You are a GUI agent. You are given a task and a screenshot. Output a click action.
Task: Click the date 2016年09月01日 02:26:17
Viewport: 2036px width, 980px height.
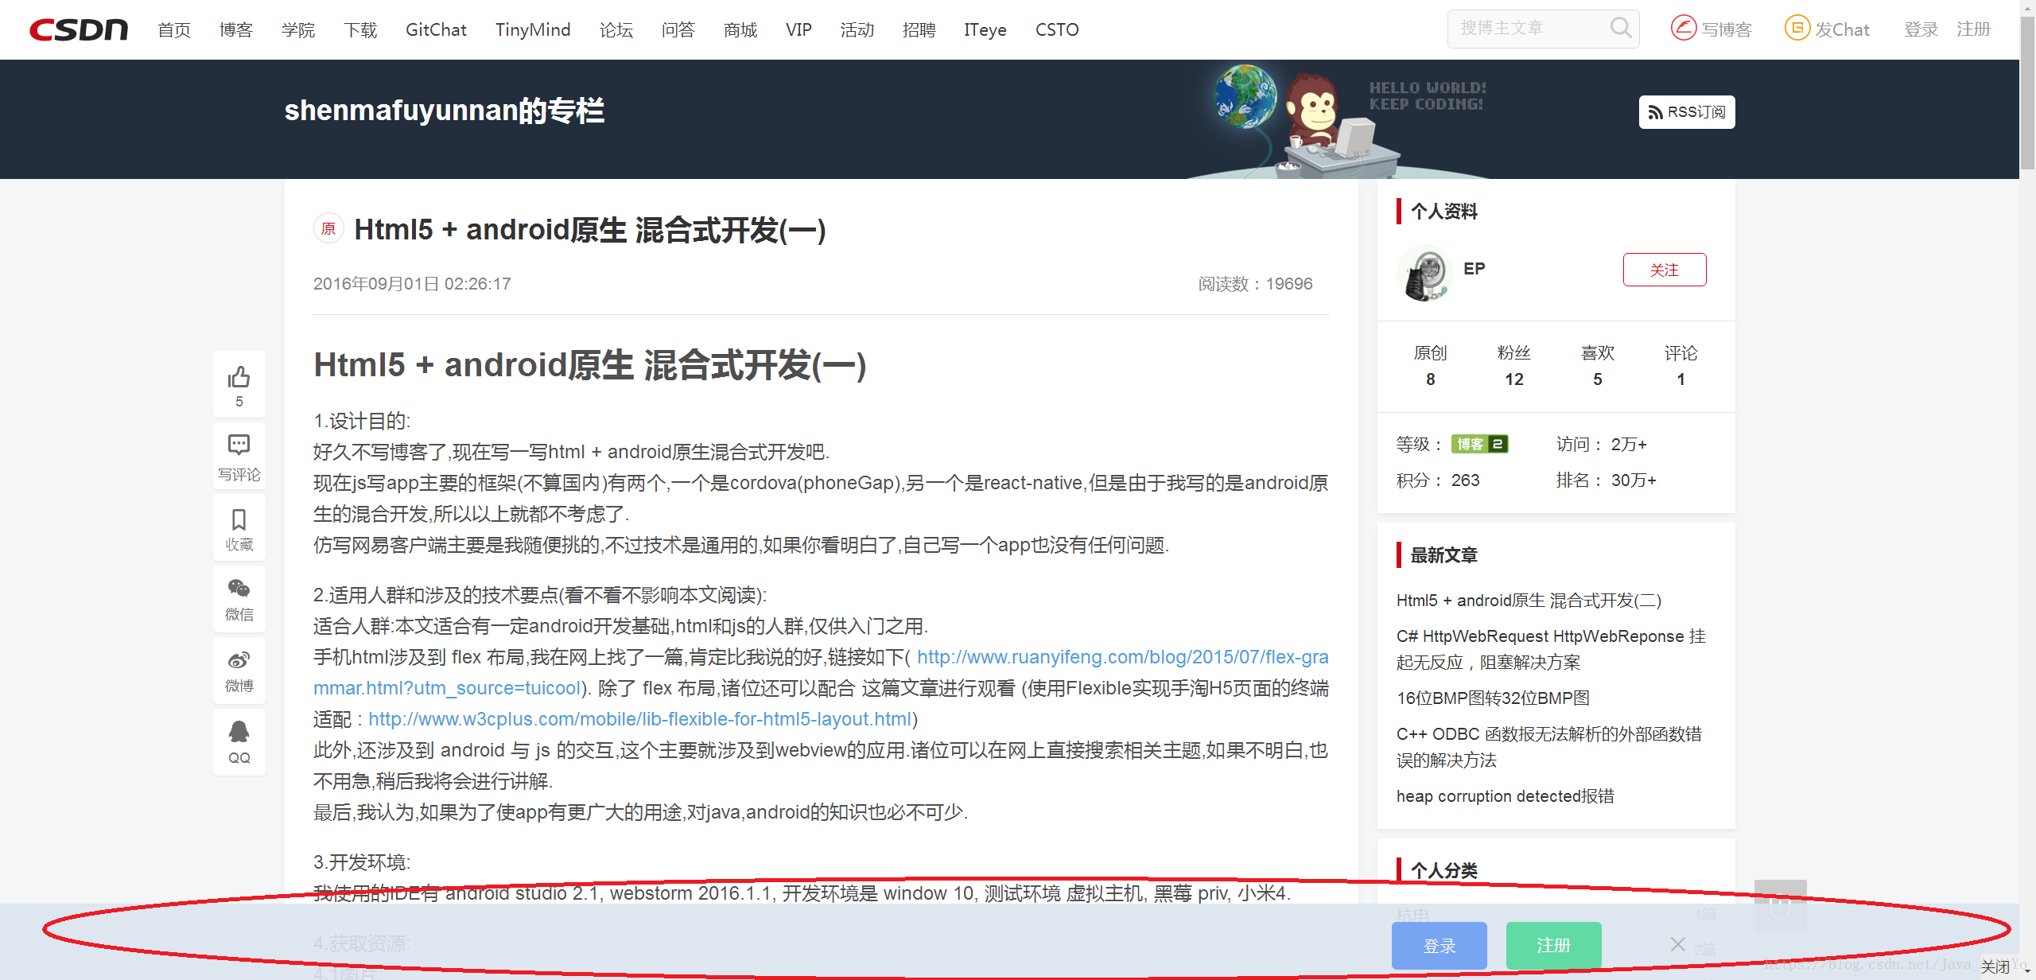(412, 284)
